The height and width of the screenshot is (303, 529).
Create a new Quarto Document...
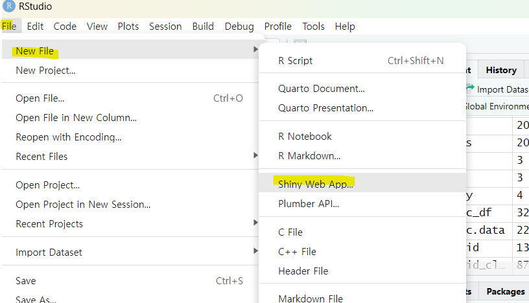pyautogui.click(x=362, y=88)
